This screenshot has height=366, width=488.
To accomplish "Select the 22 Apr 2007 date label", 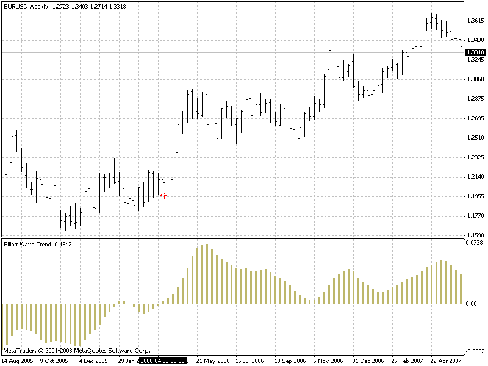I will [445, 361].
